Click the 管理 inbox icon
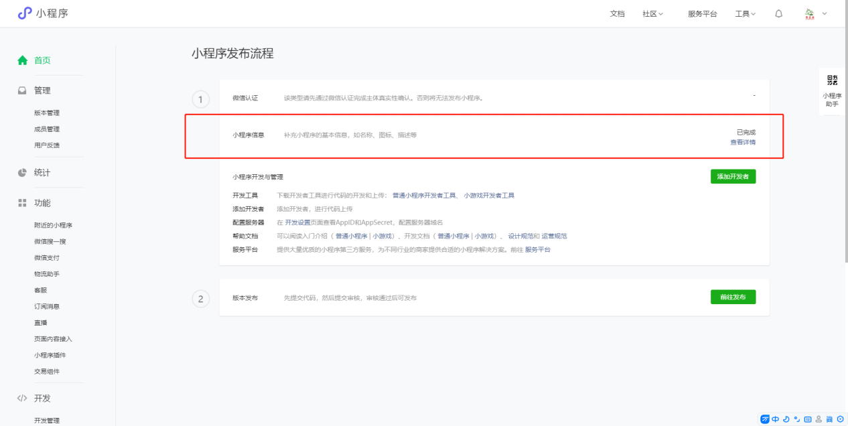Screen dimensions: 848x426 coord(22,90)
